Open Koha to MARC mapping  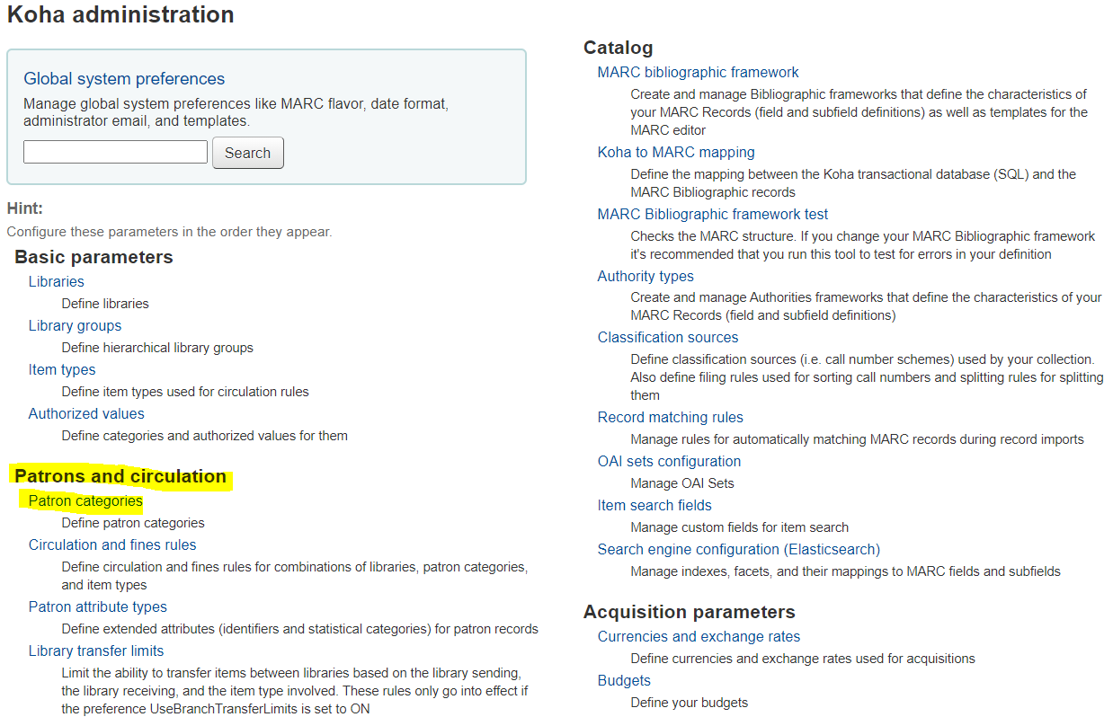(676, 152)
